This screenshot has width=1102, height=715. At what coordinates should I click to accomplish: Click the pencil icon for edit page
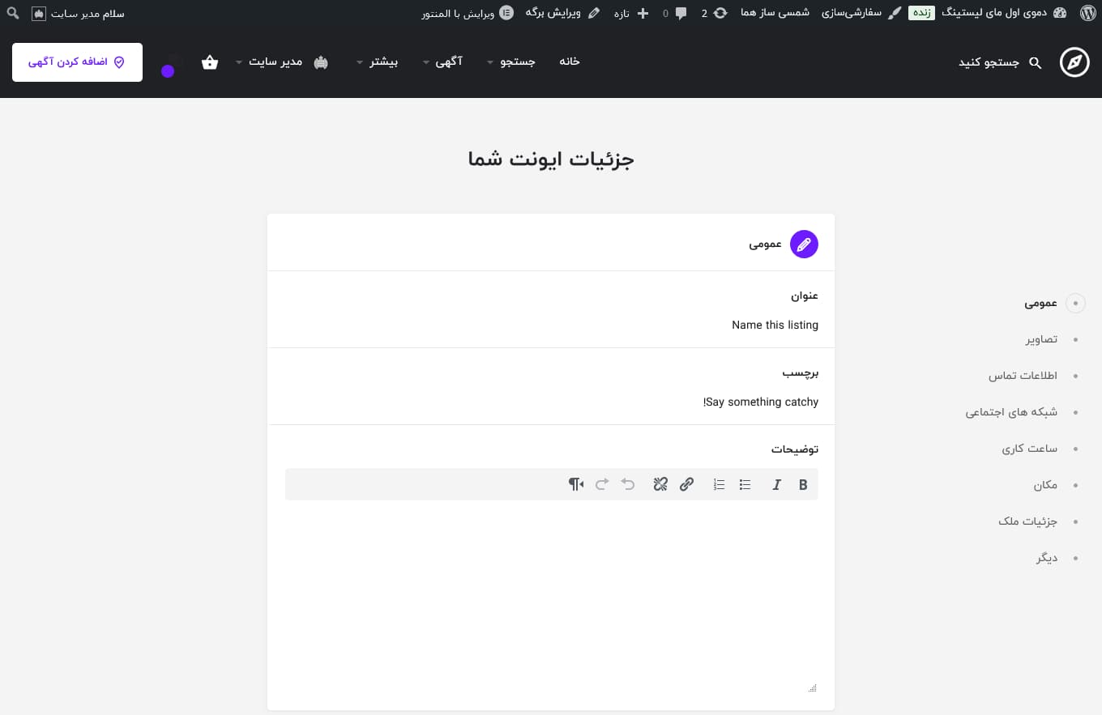coord(594,13)
